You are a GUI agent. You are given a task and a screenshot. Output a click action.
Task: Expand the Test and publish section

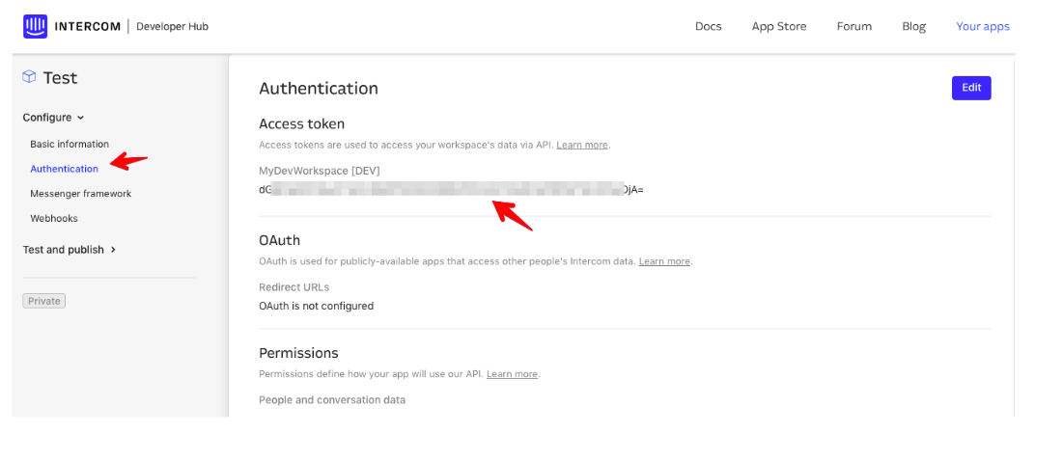[x=70, y=250]
